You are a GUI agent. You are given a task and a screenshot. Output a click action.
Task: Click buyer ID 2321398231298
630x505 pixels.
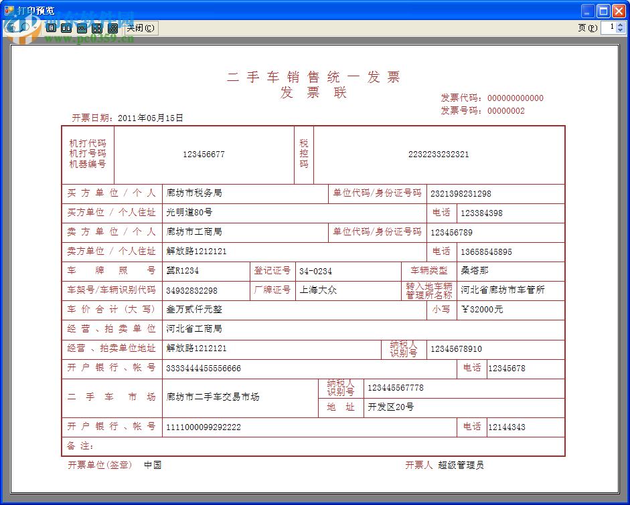[461, 193]
